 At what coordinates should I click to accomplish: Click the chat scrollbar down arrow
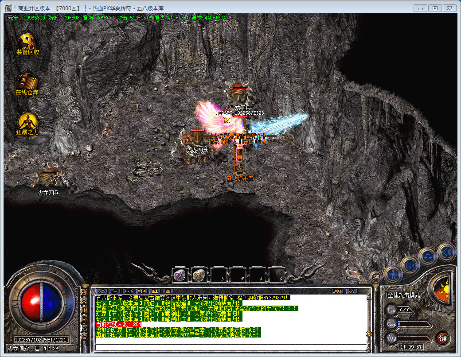click(x=369, y=343)
